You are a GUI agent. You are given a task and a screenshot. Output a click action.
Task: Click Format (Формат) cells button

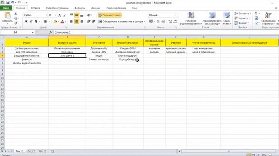pyautogui.click(x=242, y=23)
